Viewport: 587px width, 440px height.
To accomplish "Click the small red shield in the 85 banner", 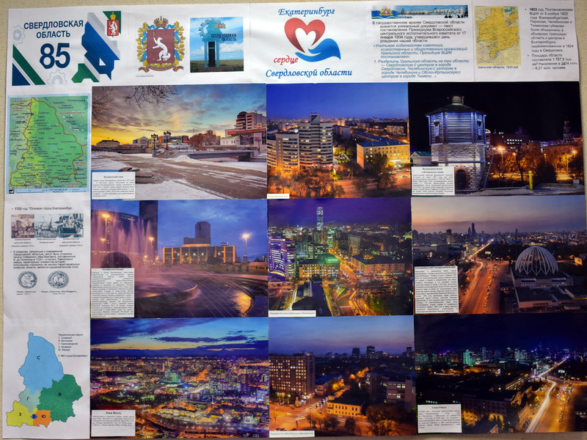I will click(112, 24).
